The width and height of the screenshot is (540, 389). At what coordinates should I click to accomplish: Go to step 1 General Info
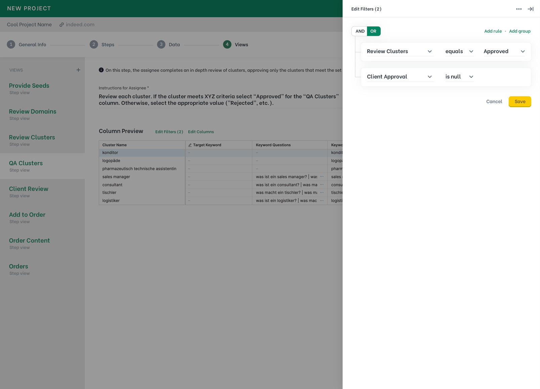27,44
